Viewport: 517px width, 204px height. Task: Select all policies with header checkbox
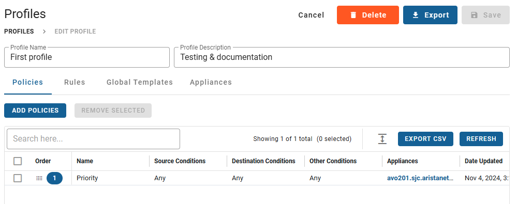18,161
